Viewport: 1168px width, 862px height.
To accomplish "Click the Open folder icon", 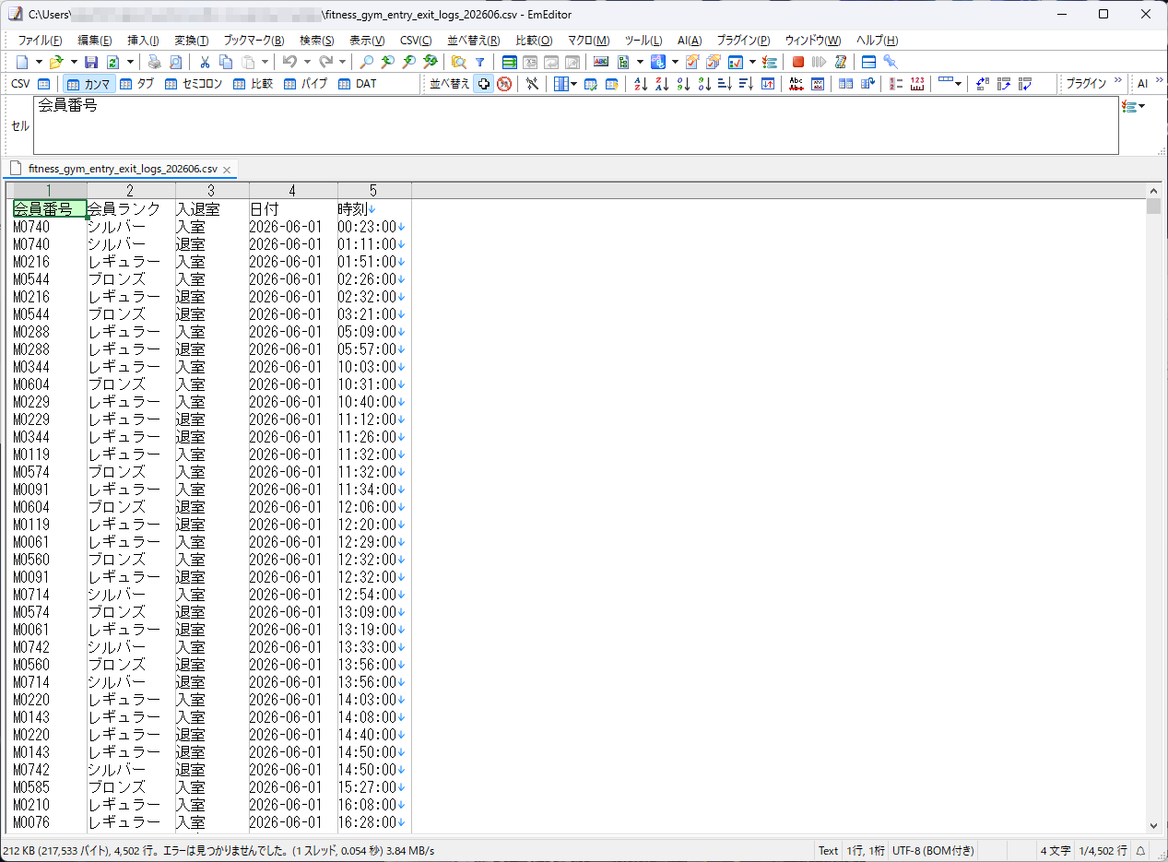I will click(x=56, y=62).
